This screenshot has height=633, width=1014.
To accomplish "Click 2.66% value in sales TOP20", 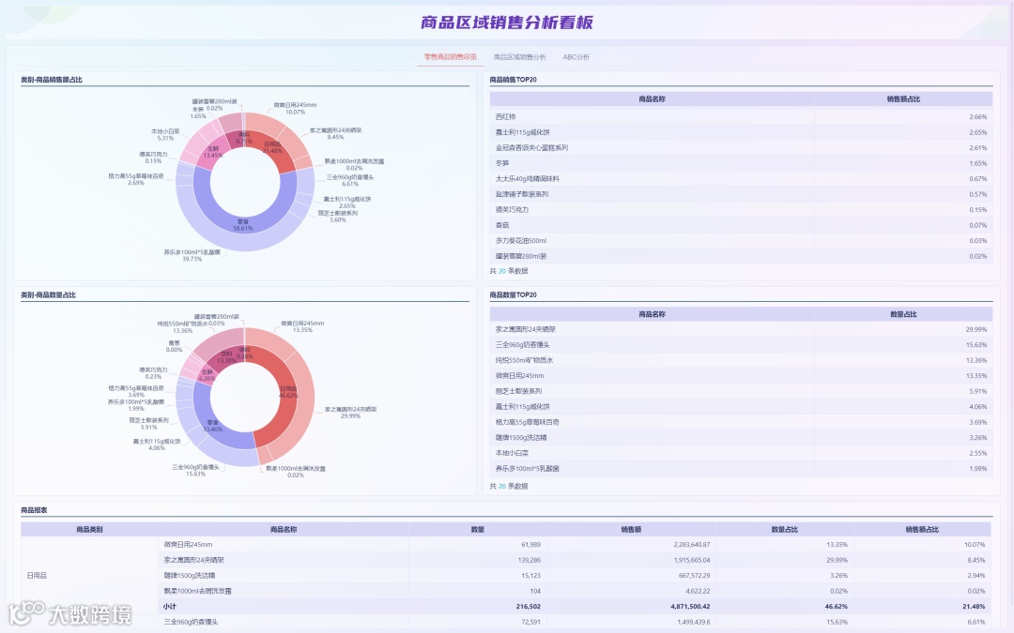I will (x=977, y=117).
